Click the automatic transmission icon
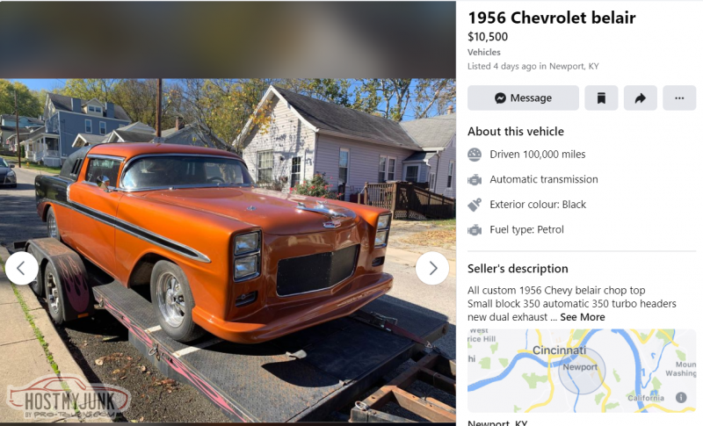The height and width of the screenshot is (426, 703). [475, 180]
